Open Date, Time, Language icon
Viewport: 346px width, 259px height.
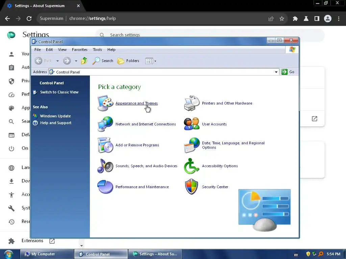coord(192,145)
